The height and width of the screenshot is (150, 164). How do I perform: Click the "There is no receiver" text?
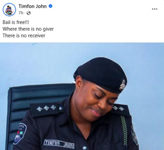[x=24, y=35]
